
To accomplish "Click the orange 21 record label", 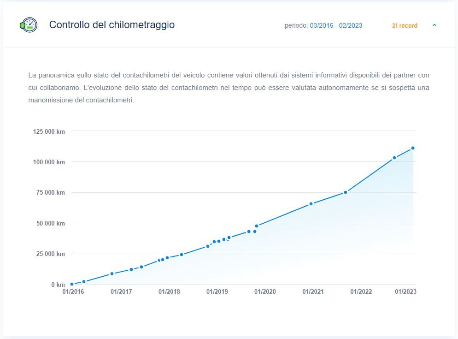I will click(405, 26).
